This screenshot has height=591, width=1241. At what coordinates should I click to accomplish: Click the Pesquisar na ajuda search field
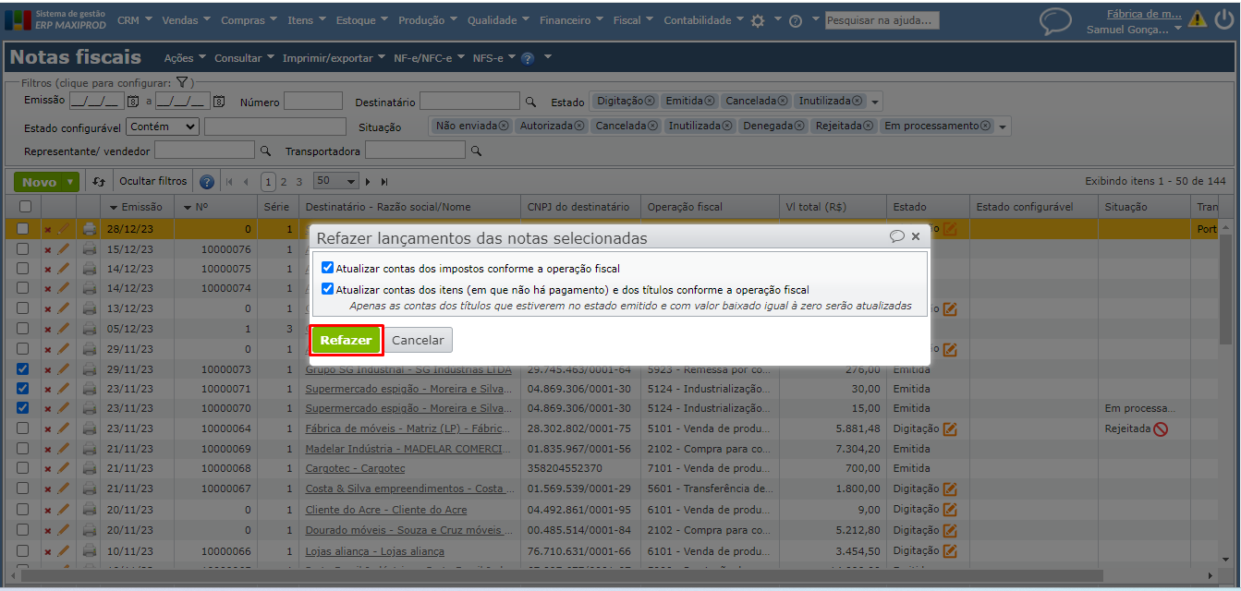pos(882,20)
